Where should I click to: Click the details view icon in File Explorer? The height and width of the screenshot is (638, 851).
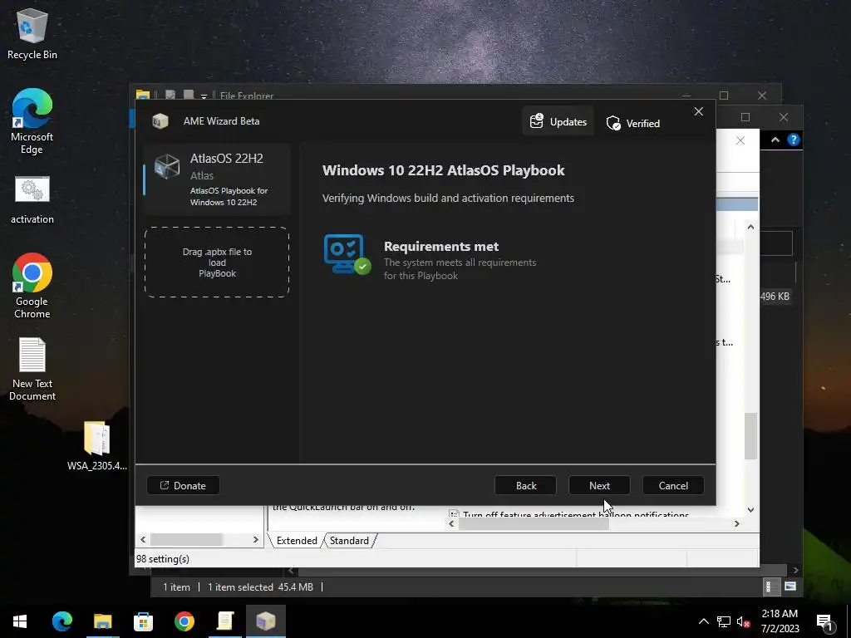click(x=768, y=586)
